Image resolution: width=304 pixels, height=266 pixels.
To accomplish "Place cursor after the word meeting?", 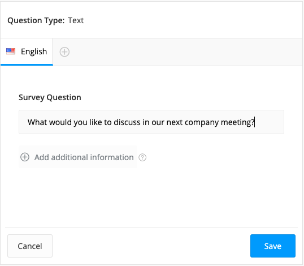I will click(255, 122).
